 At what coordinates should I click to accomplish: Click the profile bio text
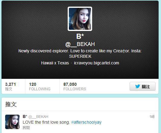coord(80,54)
